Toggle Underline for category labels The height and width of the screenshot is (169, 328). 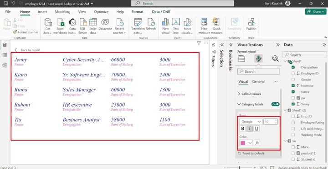click(x=256, y=129)
